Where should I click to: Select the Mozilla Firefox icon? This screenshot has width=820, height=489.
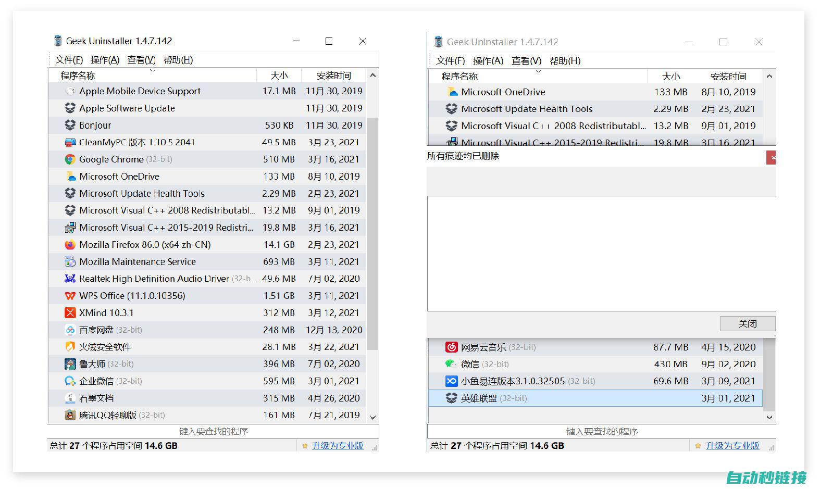point(70,245)
